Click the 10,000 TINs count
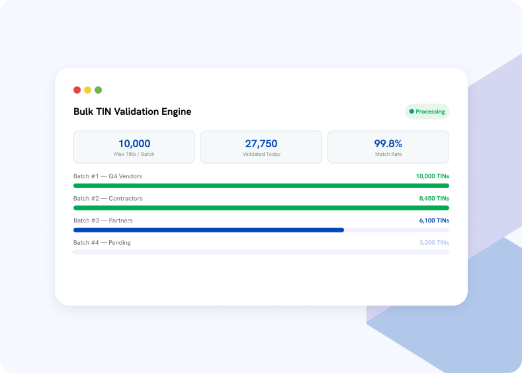This screenshot has width=522, height=373. pos(433,176)
